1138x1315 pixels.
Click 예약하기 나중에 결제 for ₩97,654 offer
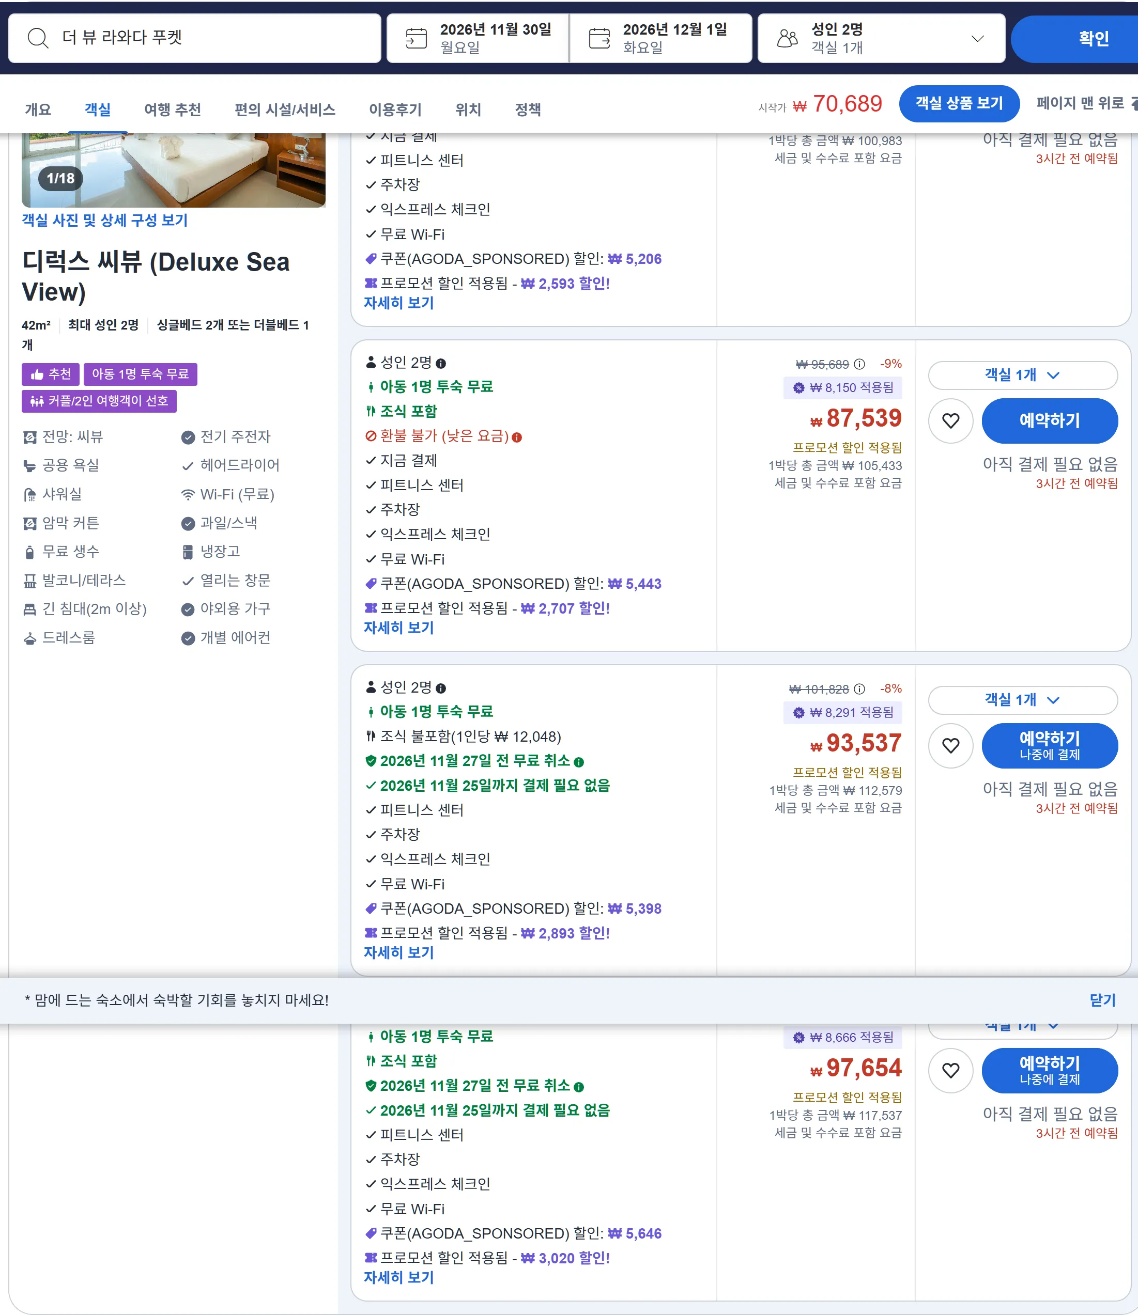[x=1050, y=1071]
